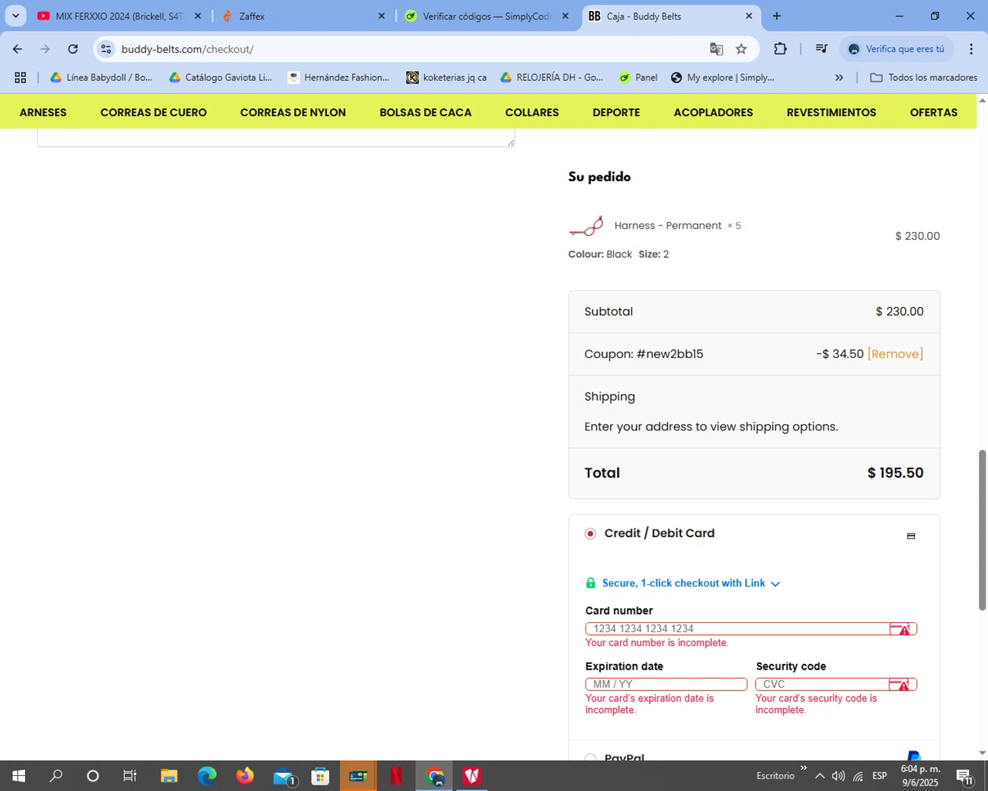Open koketerias jq ca bookmark

pyautogui.click(x=447, y=78)
